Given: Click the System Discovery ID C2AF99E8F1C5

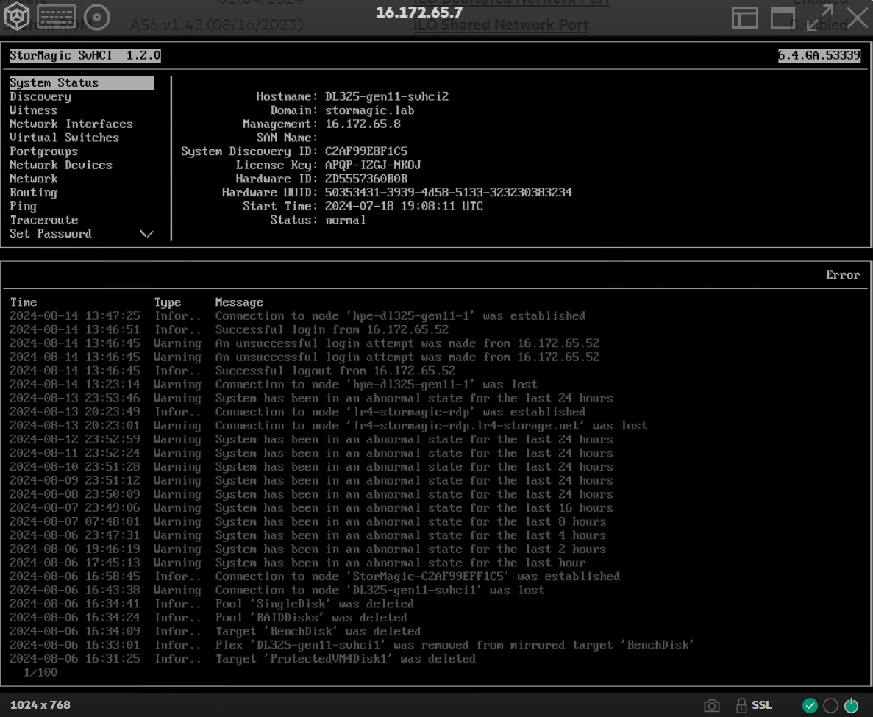Looking at the screenshot, I should click(366, 151).
